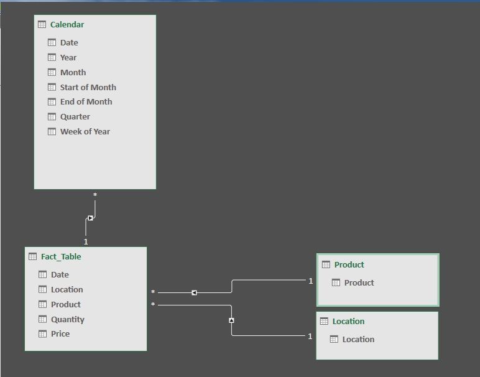Click the column icon beside Quarter

click(52, 117)
